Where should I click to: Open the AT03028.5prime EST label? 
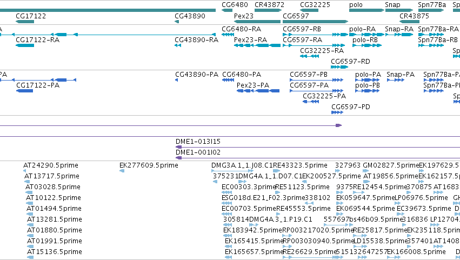(53, 187)
